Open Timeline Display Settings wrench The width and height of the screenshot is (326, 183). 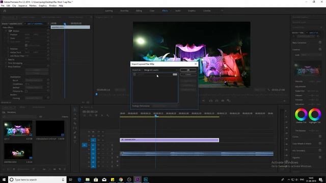[107, 115]
